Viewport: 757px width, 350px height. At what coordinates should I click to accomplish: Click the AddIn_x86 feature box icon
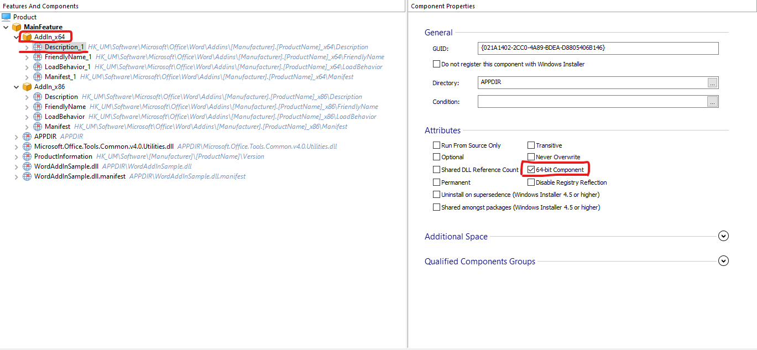click(27, 87)
